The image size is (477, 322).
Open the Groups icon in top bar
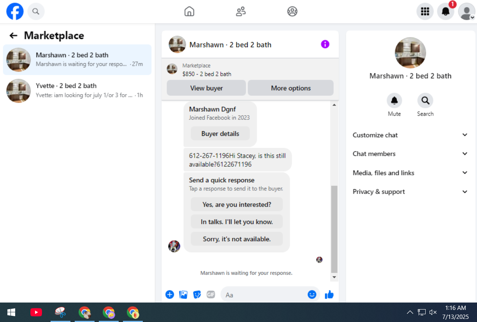coord(292,11)
